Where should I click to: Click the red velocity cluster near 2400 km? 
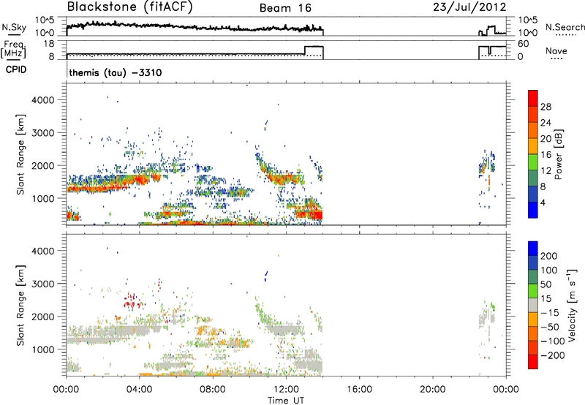(132, 301)
